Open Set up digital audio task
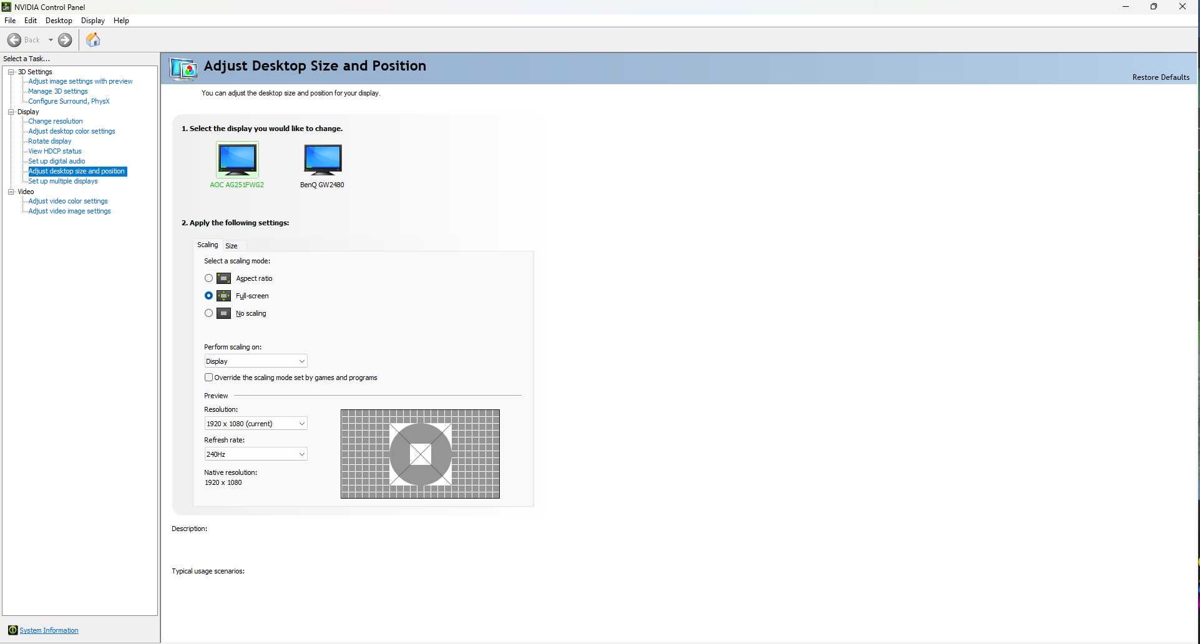The height and width of the screenshot is (644, 1200). pos(57,161)
